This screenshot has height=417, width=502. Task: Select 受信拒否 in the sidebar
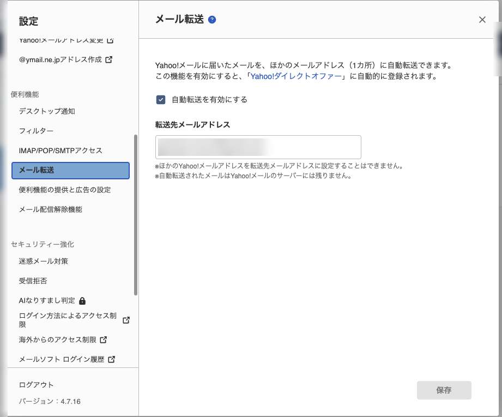pyautogui.click(x=33, y=281)
